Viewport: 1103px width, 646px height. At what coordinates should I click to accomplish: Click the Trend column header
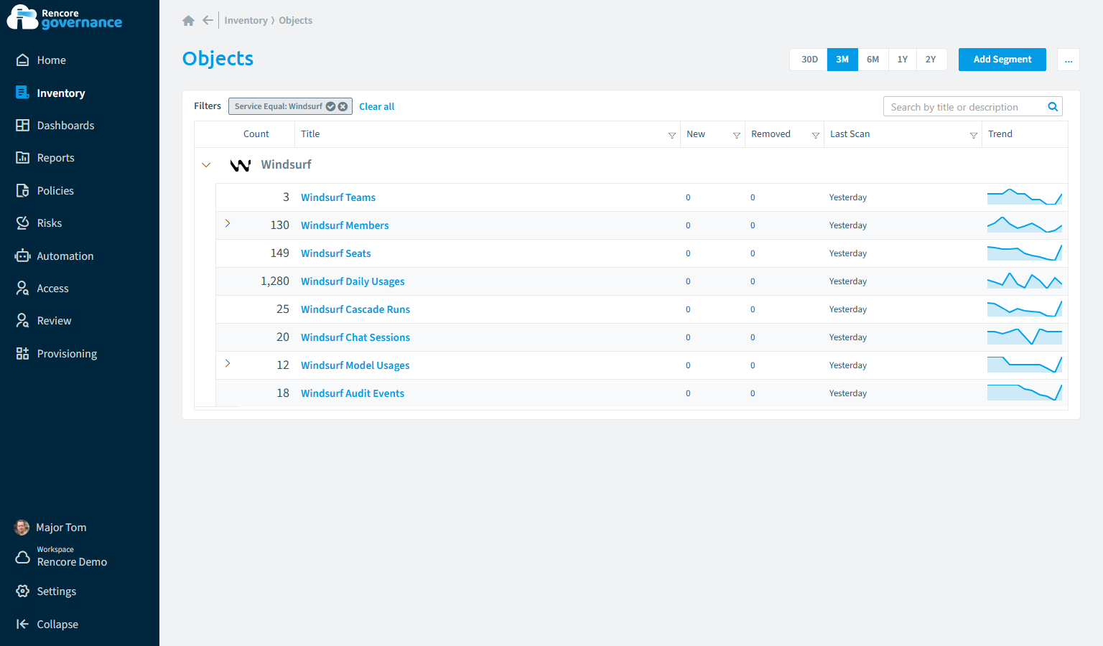1000,134
